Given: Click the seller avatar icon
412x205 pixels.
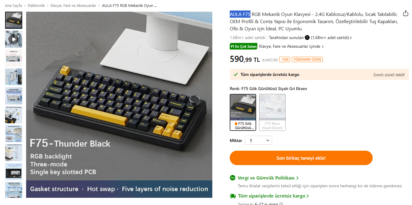Looking at the screenshot, I should point(307,38).
